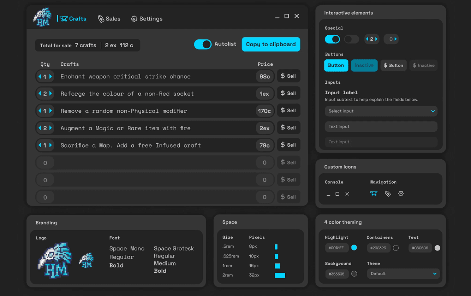Viewport: 471px width, 296px height.
Task: Click the square console icon in Custom icons
Action: point(338,194)
